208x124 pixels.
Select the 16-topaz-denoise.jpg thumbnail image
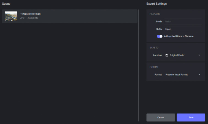pos(11,16)
